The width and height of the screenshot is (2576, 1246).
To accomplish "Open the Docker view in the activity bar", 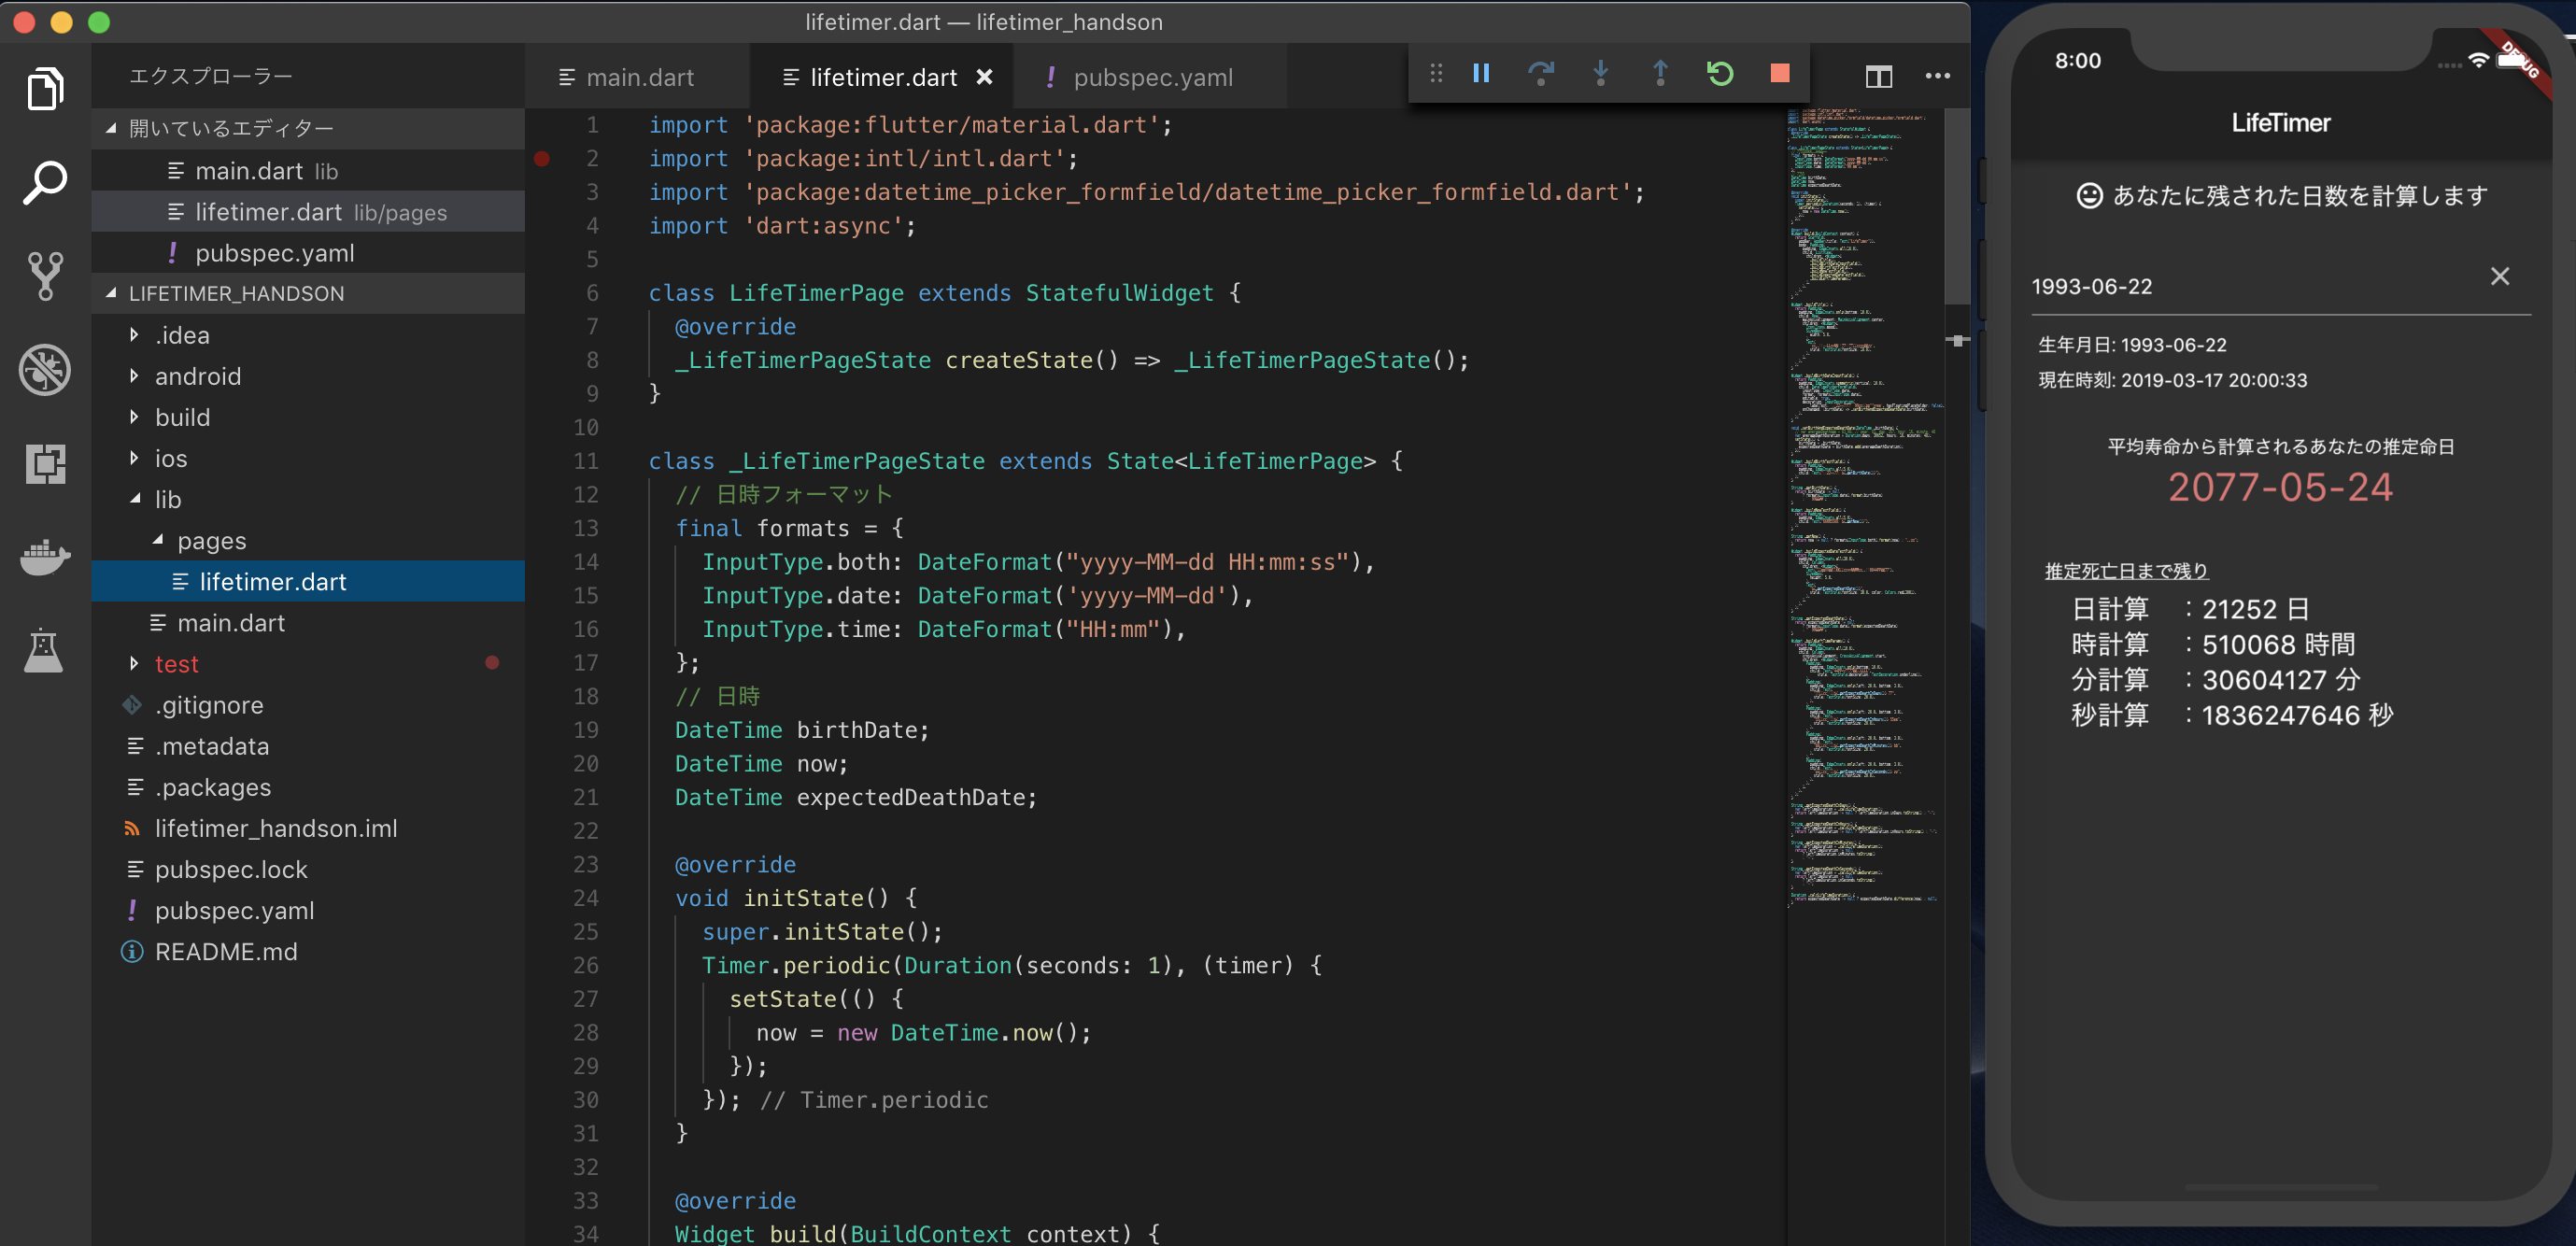I will 45,557.
